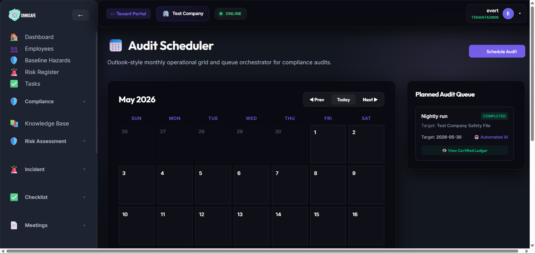Select May 10 calendar cell
The height and width of the screenshot is (254, 535).
[137, 226]
